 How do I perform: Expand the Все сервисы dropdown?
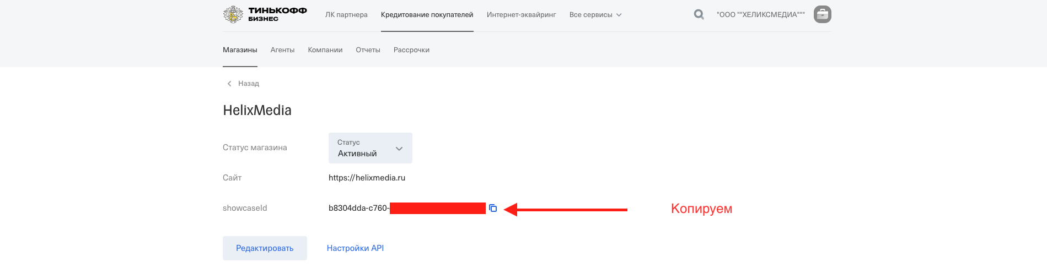pyautogui.click(x=595, y=15)
